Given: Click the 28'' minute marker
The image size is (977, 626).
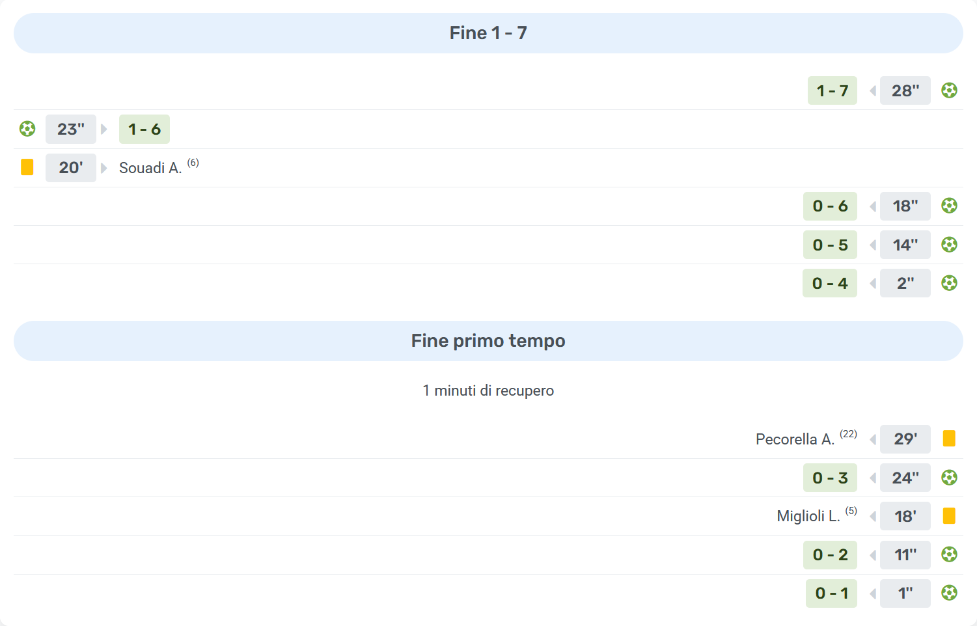Looking at the screenshot, I should pyautogui.click(x=905, y=90).
